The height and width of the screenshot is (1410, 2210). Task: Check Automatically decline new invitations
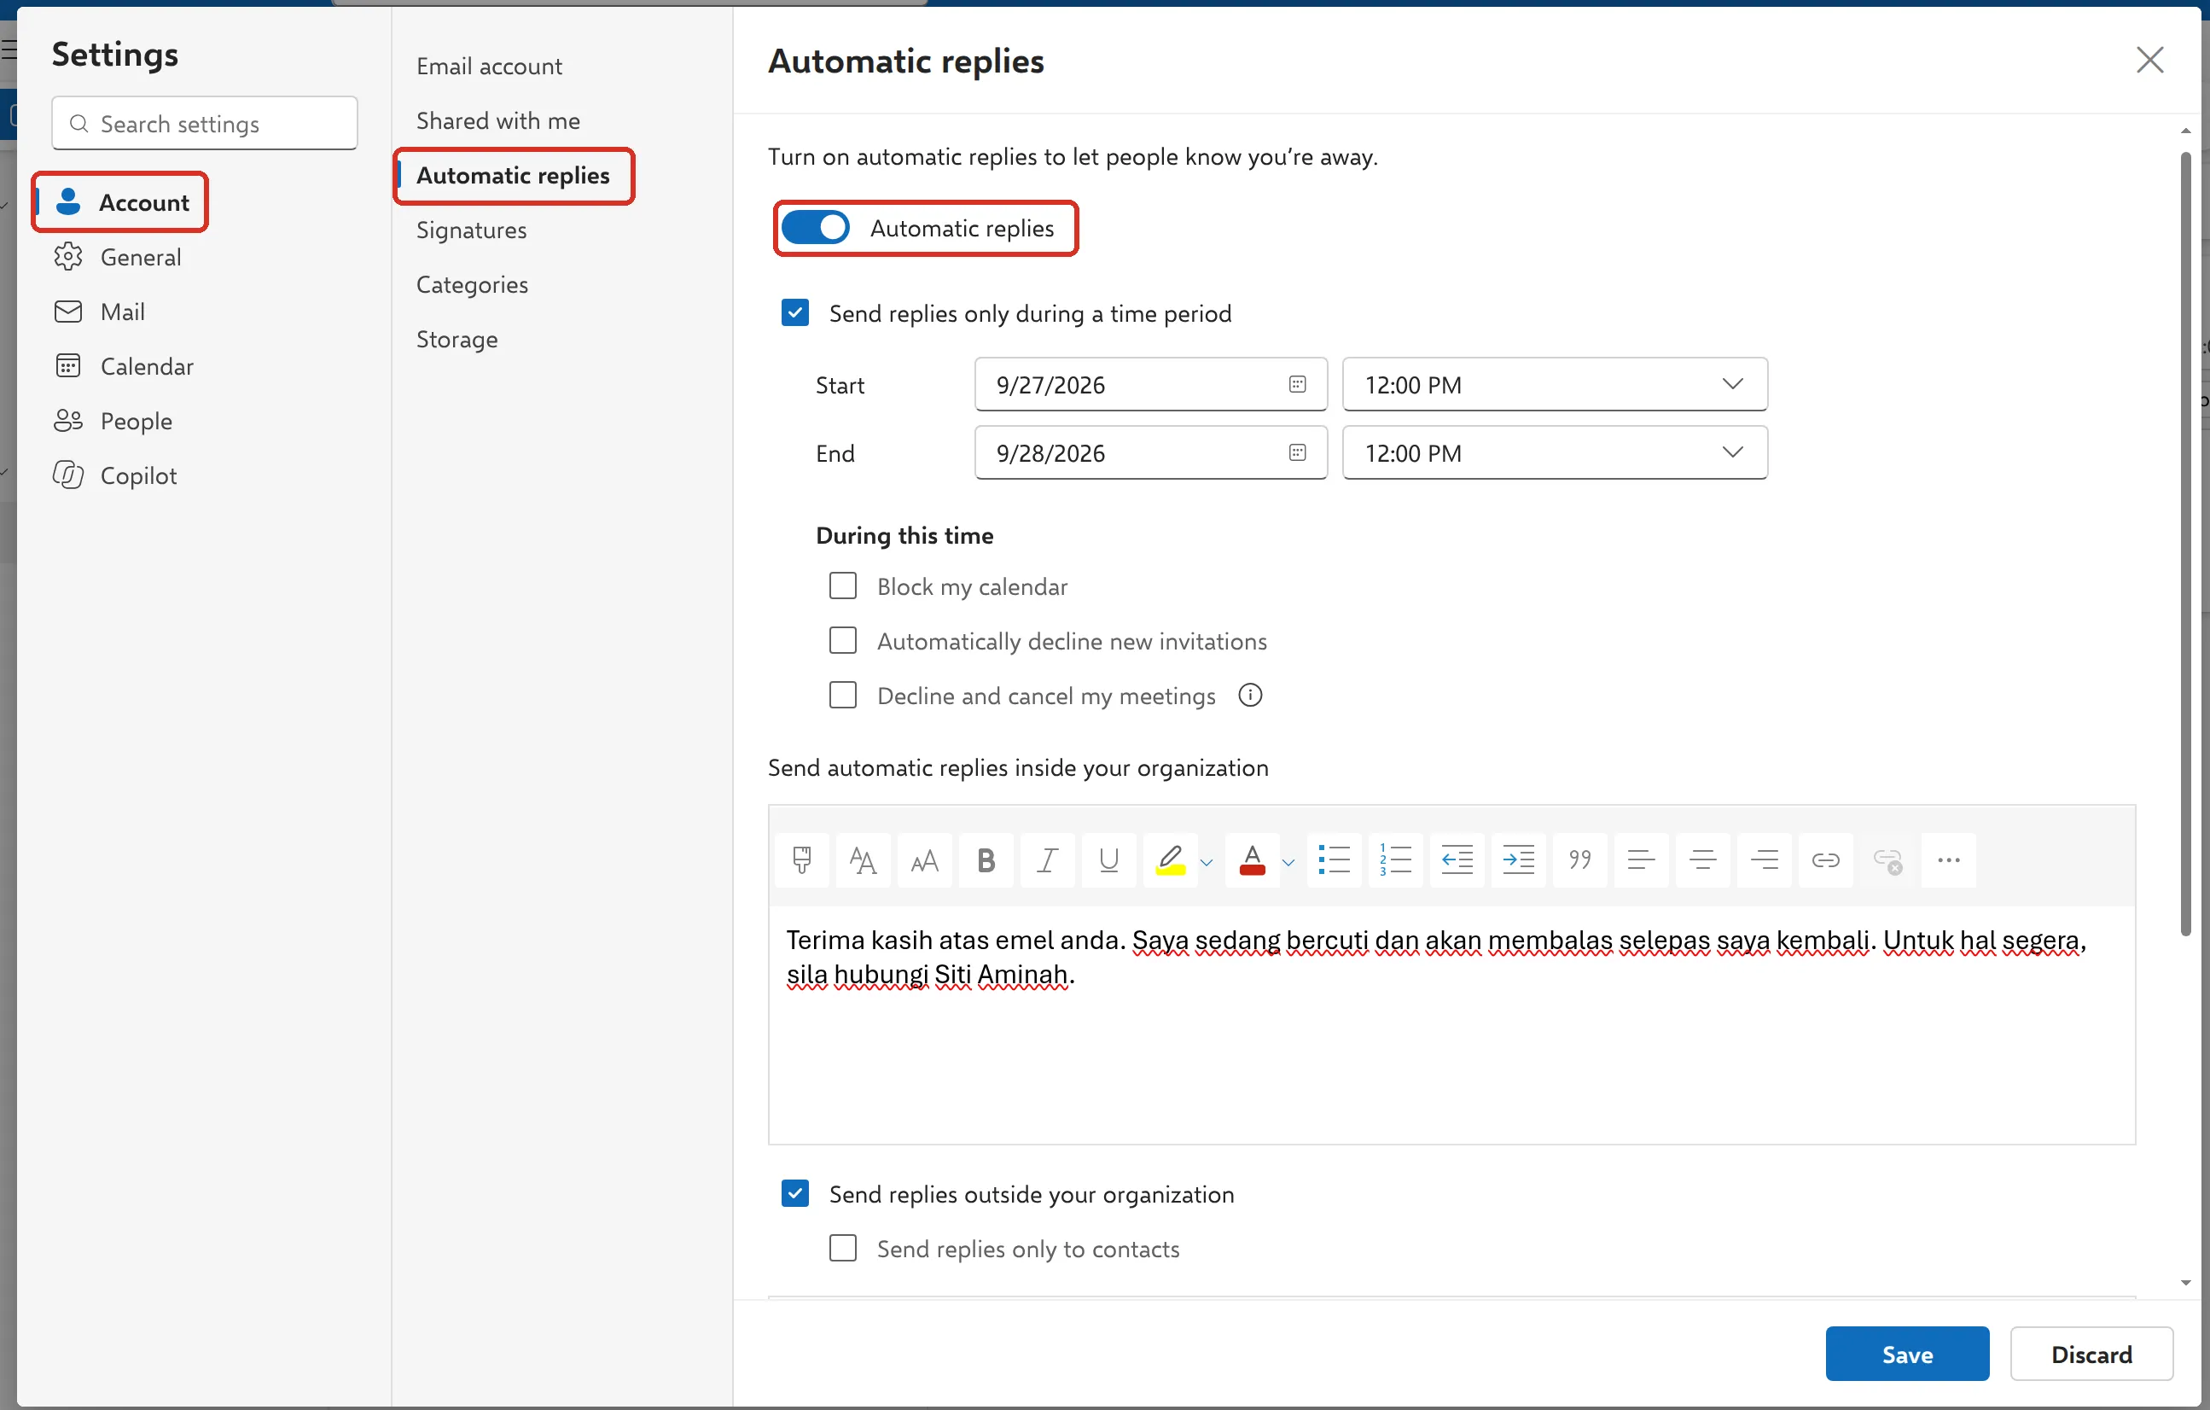[842, 641]
